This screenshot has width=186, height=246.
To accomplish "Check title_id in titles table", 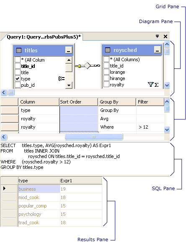I will pos(18,66).
